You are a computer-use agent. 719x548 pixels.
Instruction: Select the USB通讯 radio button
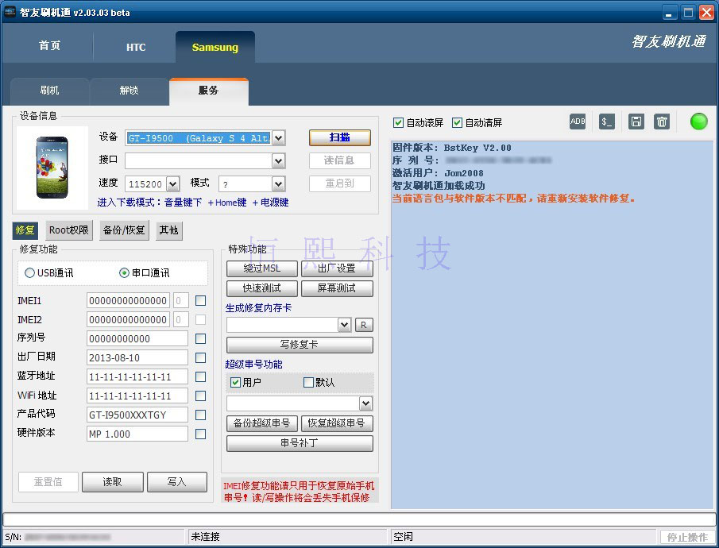coord(30,273)
